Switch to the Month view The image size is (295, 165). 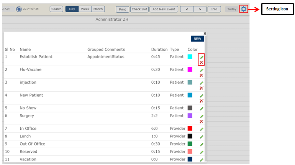click(98, 9)
